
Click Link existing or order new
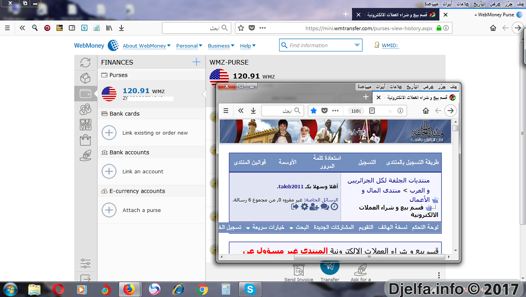[x=155, y=133]
